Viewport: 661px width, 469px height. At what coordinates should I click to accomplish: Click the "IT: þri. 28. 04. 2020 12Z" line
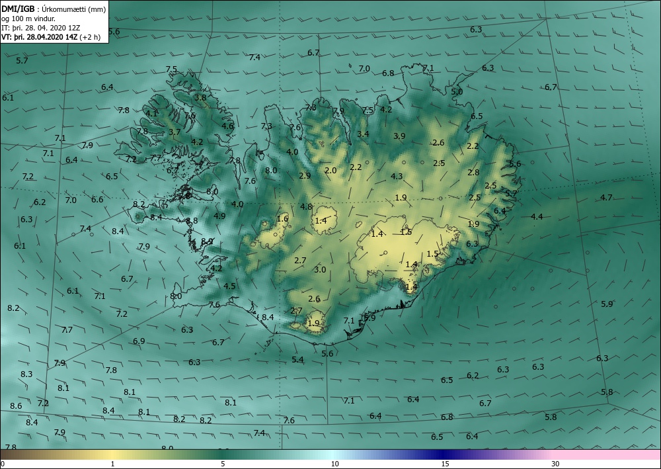coord(40,27)
